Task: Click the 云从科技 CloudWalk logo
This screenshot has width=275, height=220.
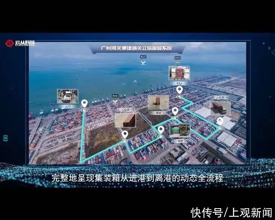Action: click(x=20, y=43)
